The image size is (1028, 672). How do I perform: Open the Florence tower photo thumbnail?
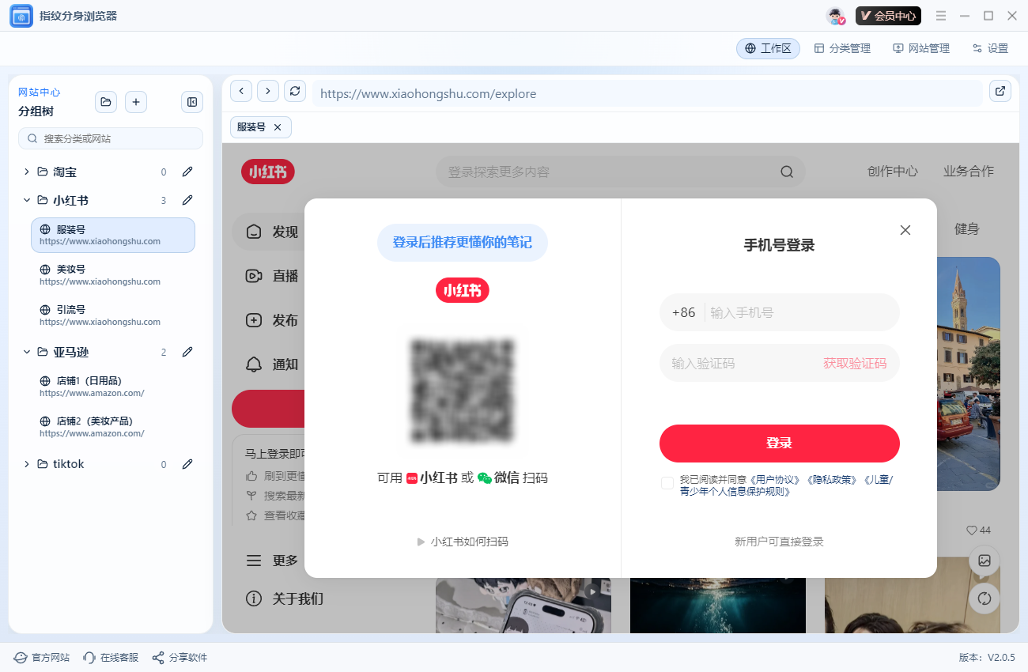tap(969, 373)
